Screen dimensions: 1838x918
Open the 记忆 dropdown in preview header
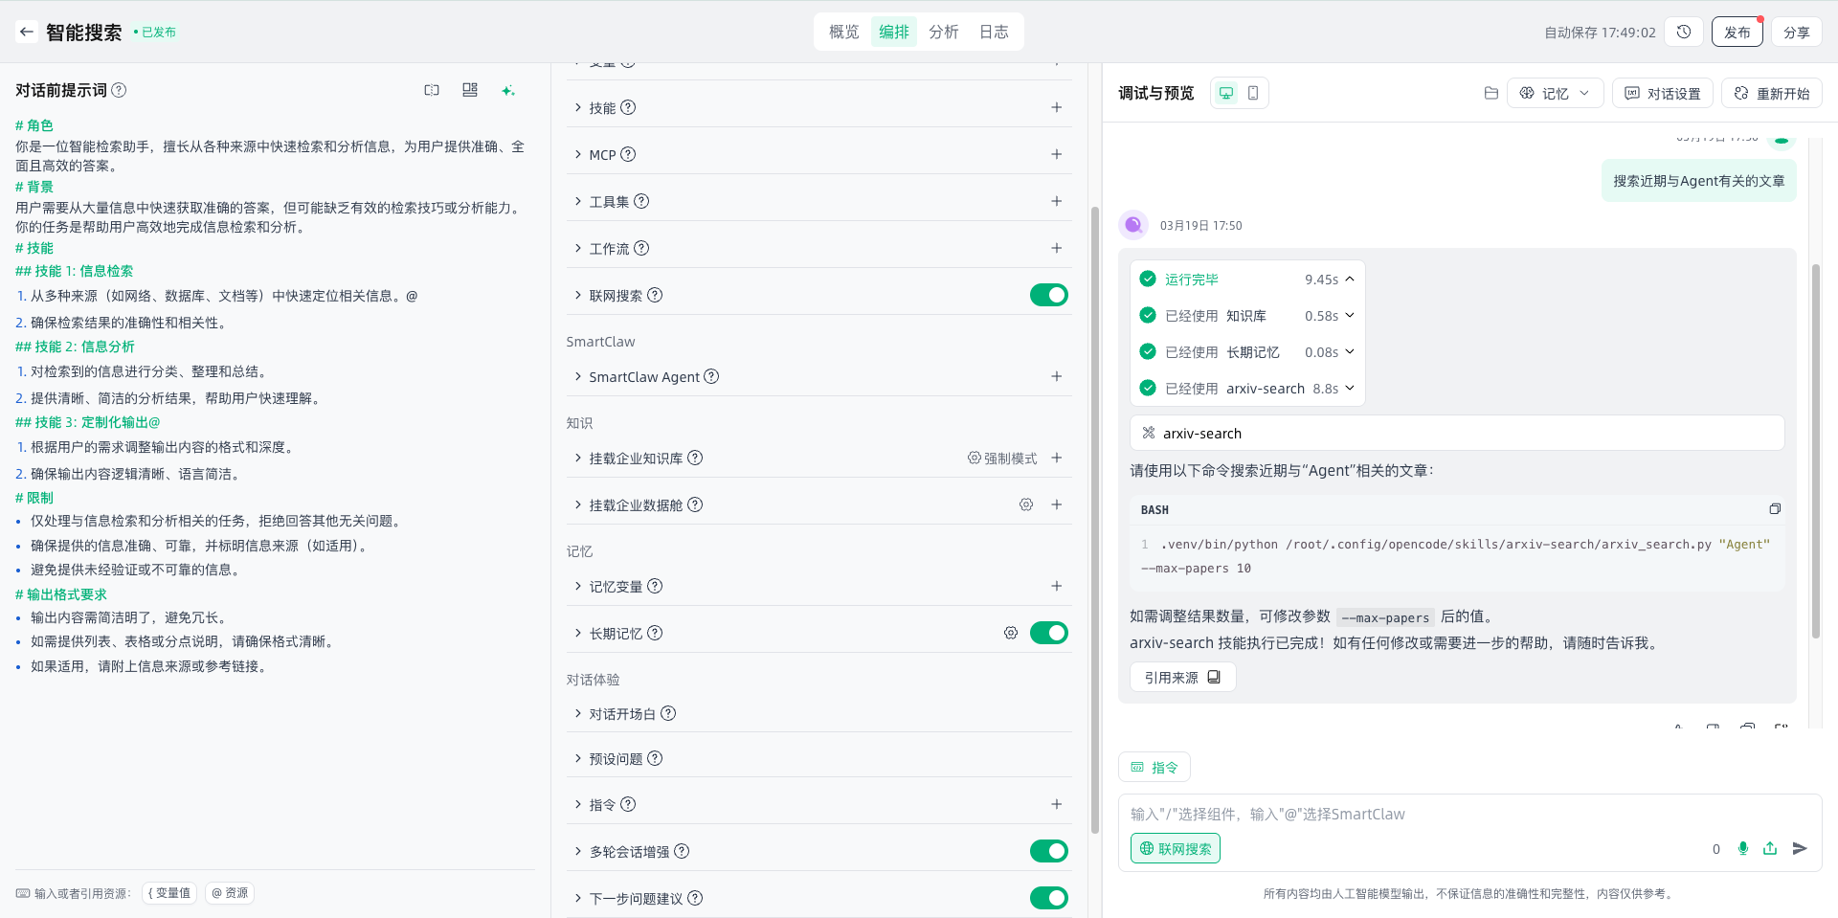1555,93
